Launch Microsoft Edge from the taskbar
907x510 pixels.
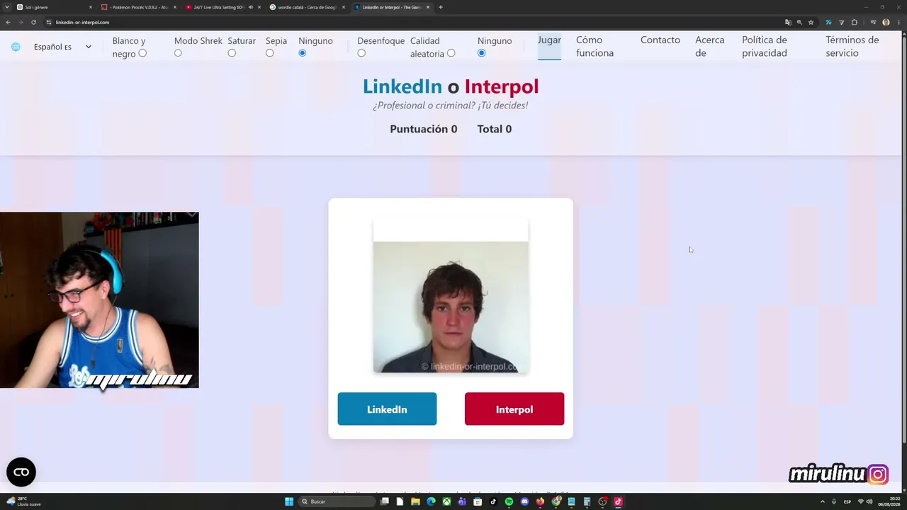coord(432,501)
